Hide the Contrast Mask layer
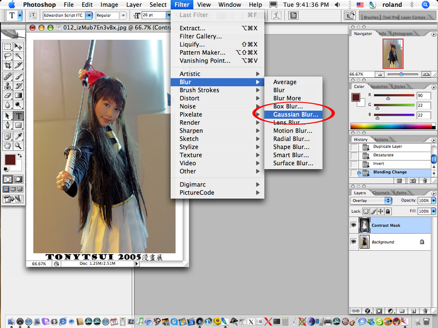 (354, 225)
